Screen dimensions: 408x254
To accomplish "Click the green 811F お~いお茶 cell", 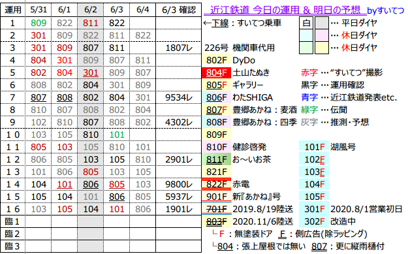I will pyautogui.click(x=217, y=159).
